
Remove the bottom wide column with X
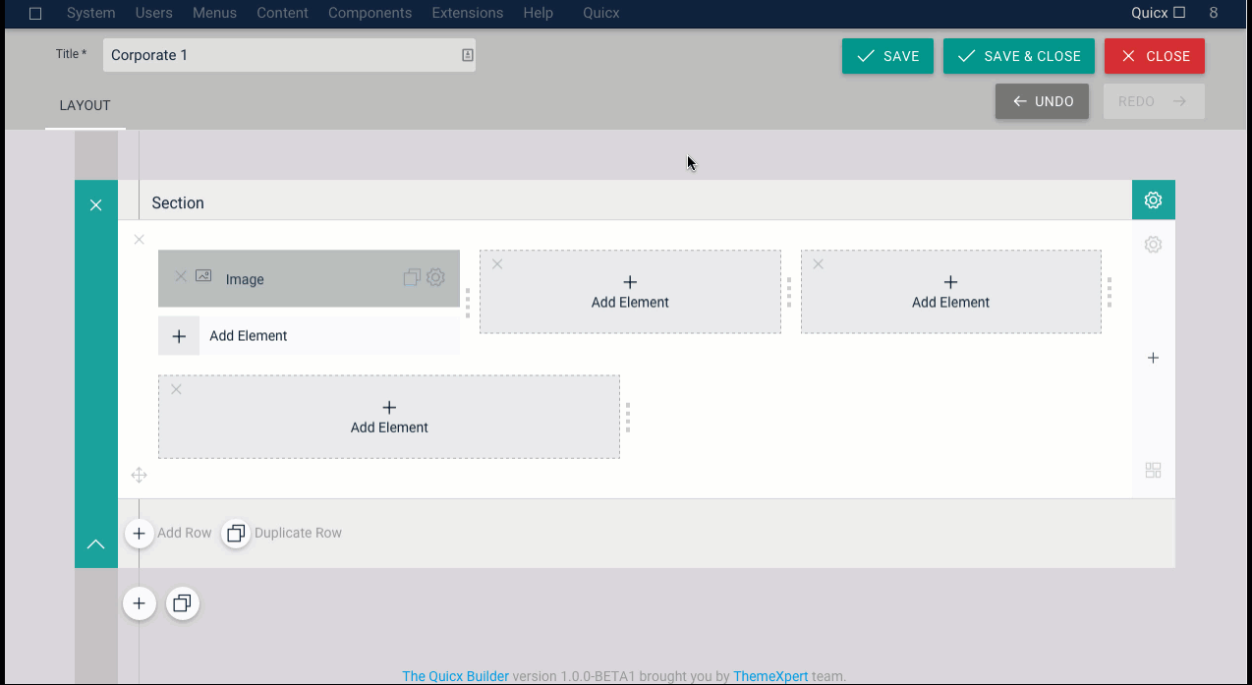pos(176,389)
